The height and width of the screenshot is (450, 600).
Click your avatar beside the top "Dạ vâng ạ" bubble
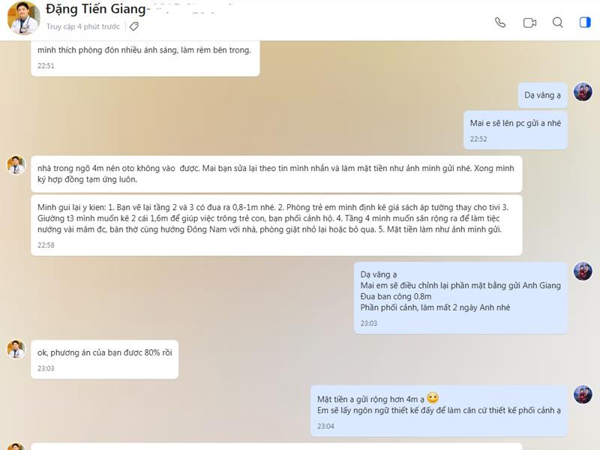coord(583,92)
